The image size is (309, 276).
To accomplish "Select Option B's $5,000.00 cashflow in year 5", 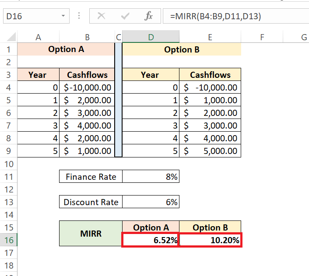I will tap(210, 151).
